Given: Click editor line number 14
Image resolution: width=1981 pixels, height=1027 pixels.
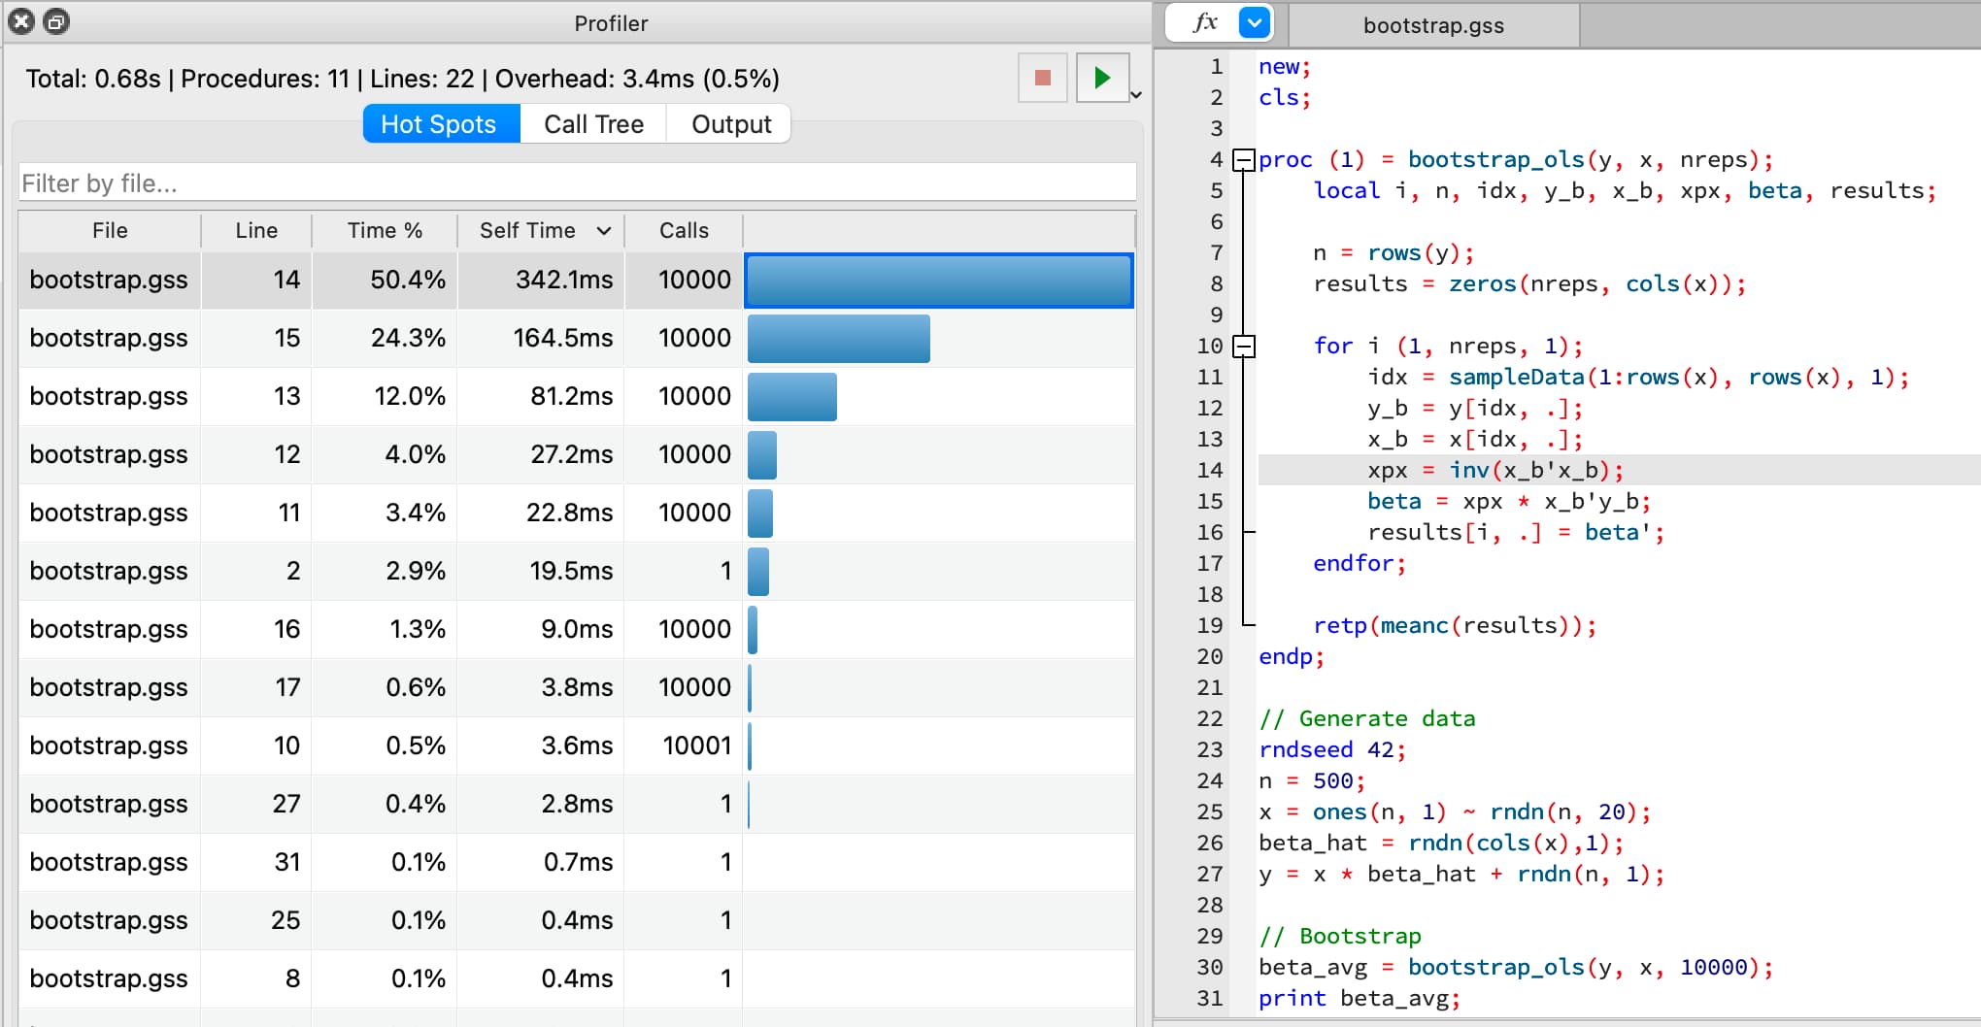Looking at the screenshot, I should (x=1210, y=471).
